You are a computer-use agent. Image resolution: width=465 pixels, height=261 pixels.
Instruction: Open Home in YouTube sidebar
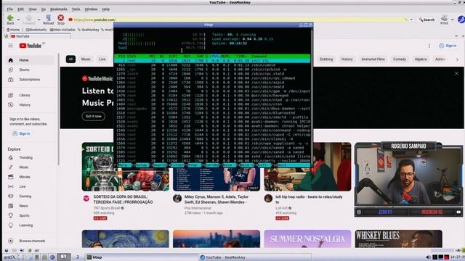coord(30,60)
